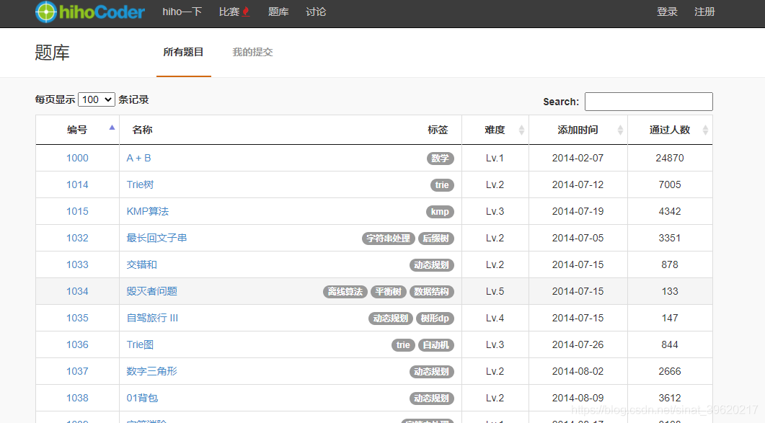Click the date 2014-07-26 cell
The image size is (765, 423).
point(578,344)
